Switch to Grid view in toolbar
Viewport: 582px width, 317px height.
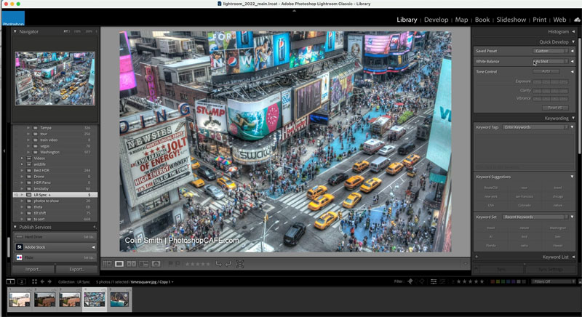click(107, 264)
